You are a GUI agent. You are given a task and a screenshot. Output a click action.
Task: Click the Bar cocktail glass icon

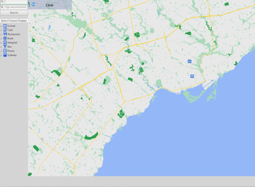[5, 47]
